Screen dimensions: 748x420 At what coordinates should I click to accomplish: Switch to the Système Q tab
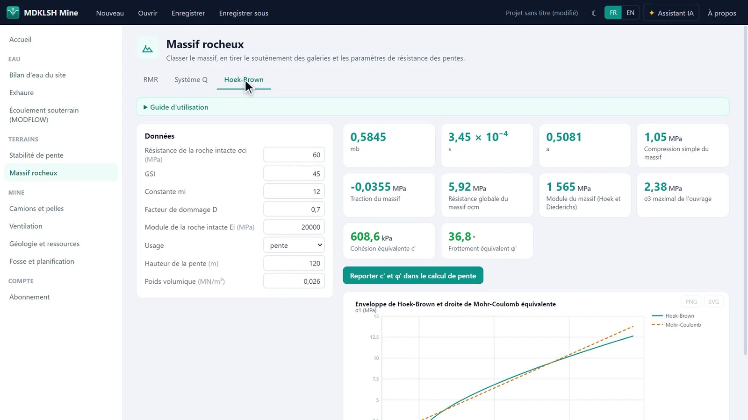(x=191, y=79)
